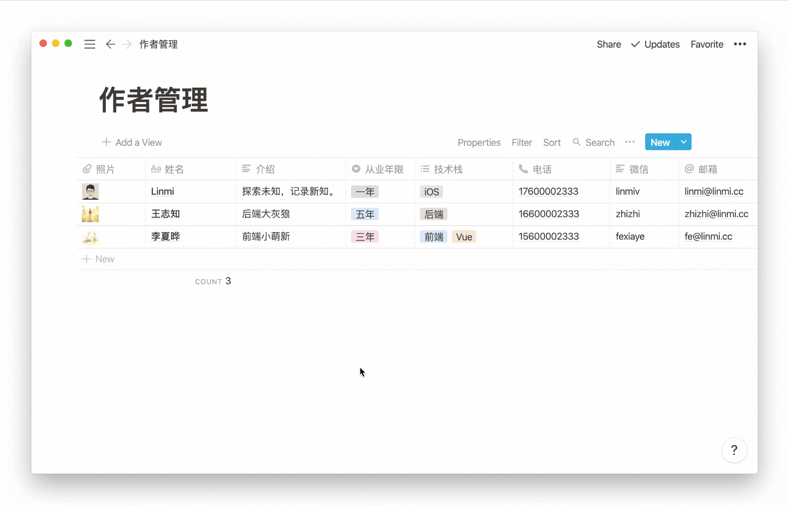Open the email fe@linmi.cc
789x505 pixels.
pos(708,236)
